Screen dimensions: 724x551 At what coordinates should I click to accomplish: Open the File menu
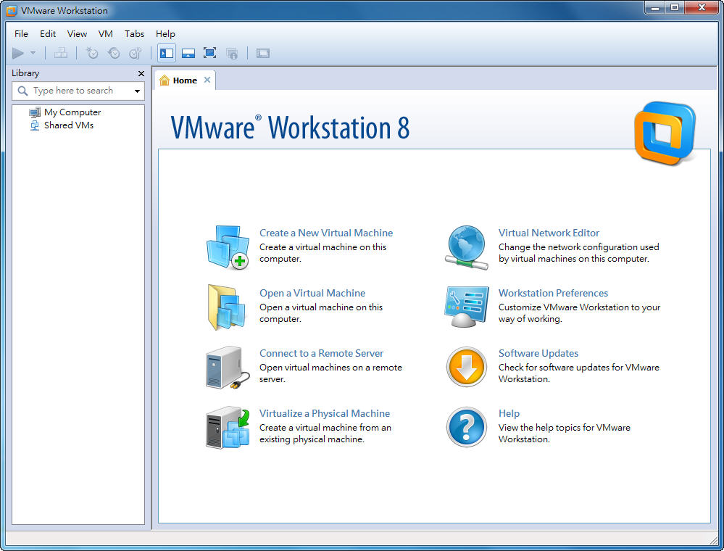(21, 34)
